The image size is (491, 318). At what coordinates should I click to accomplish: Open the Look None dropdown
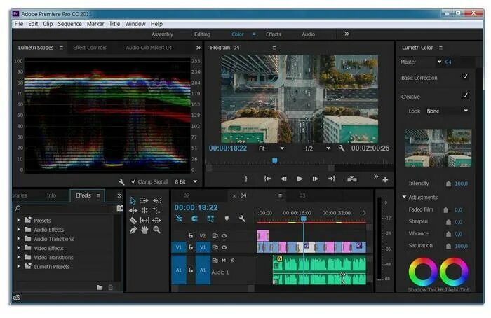click(448, 111)
